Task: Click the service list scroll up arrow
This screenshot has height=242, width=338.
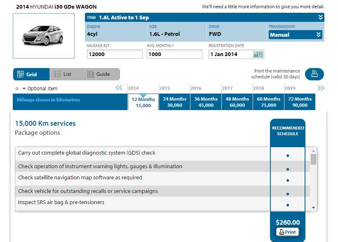Action: (313, 151)
